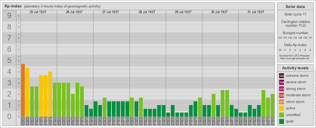Click the 'Solar data' panel heading

coord(295,7)
